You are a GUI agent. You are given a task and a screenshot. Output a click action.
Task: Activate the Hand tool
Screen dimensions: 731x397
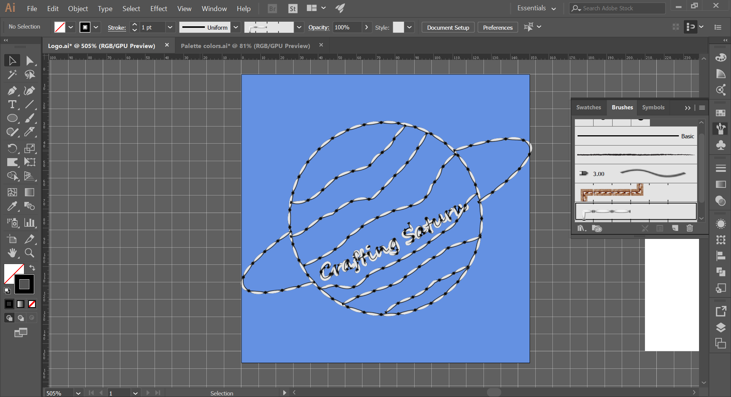point(12,253)
